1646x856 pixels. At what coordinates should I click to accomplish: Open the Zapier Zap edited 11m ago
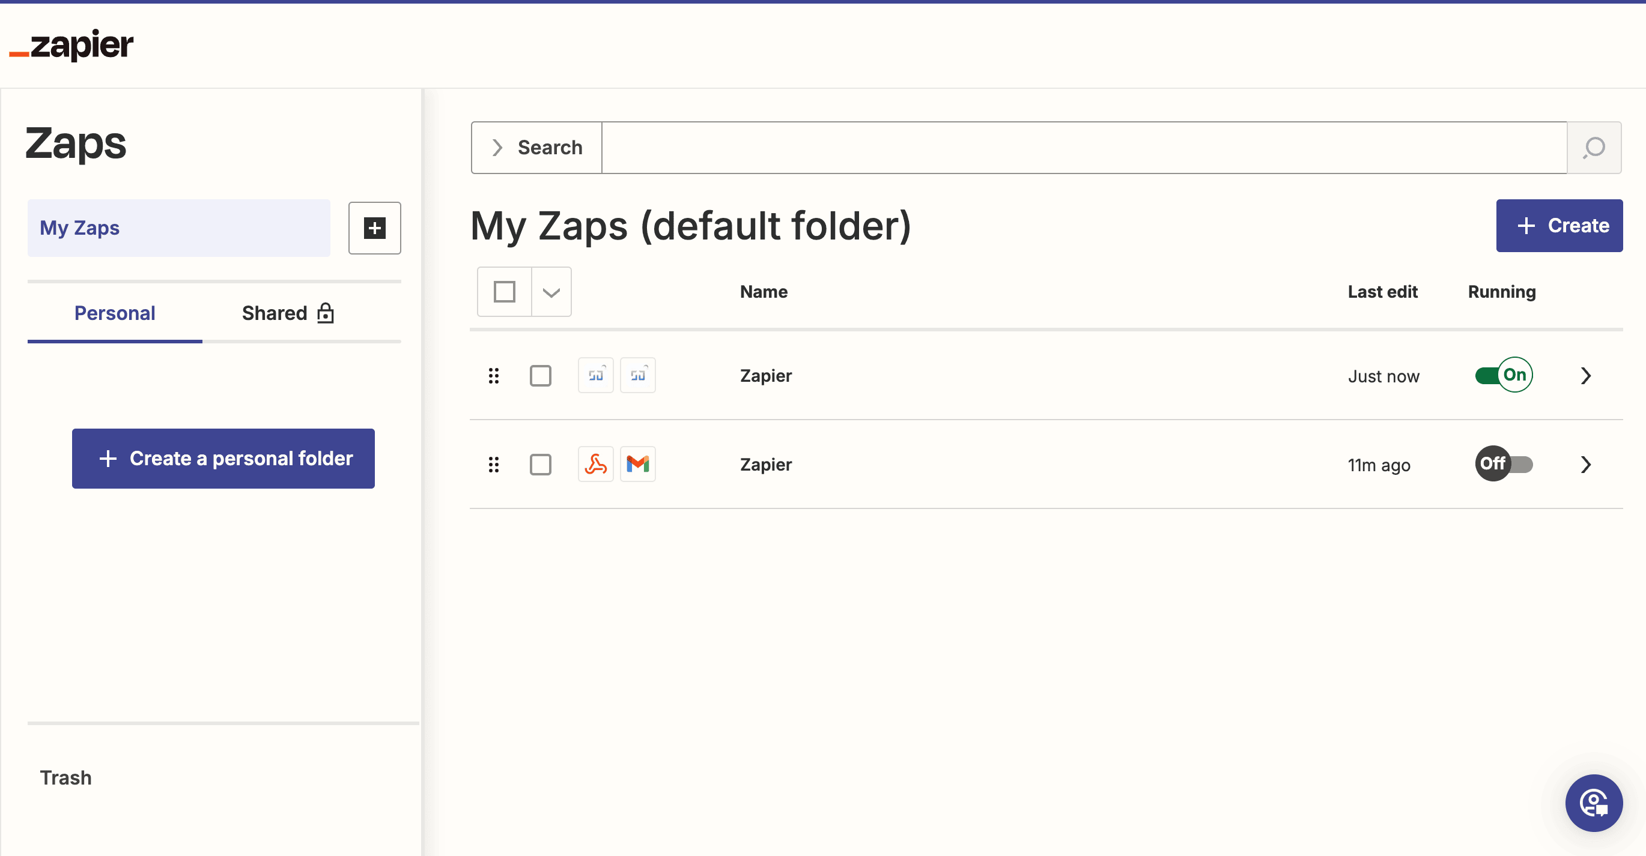click(765, 464)
